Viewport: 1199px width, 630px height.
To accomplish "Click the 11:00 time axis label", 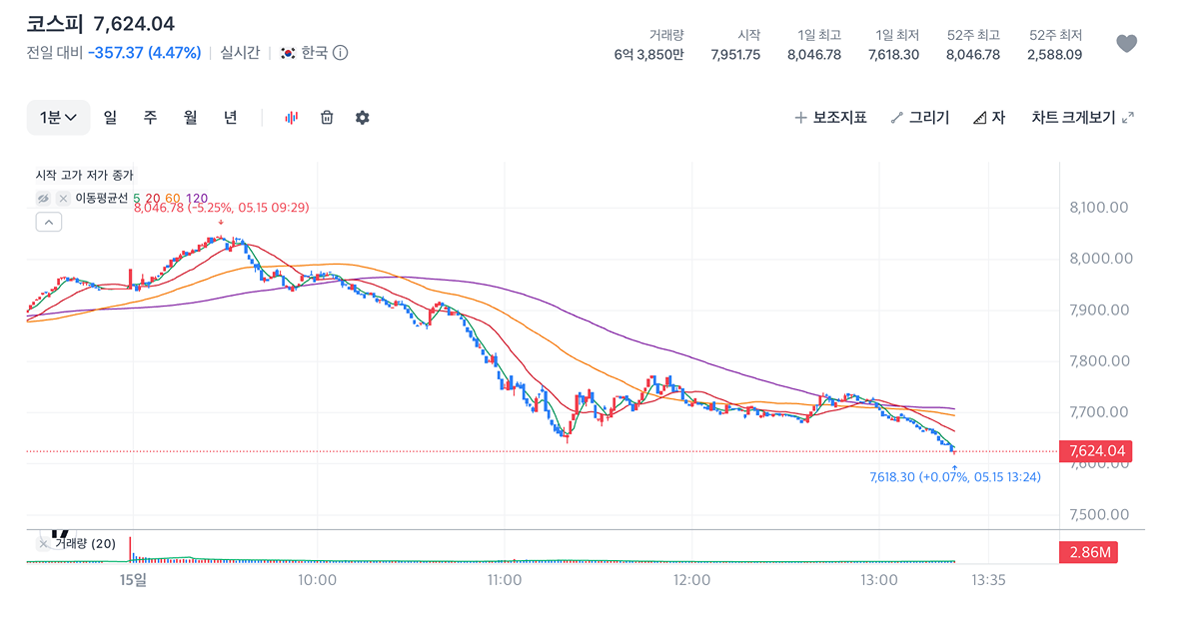I will [x=504, y=579].
